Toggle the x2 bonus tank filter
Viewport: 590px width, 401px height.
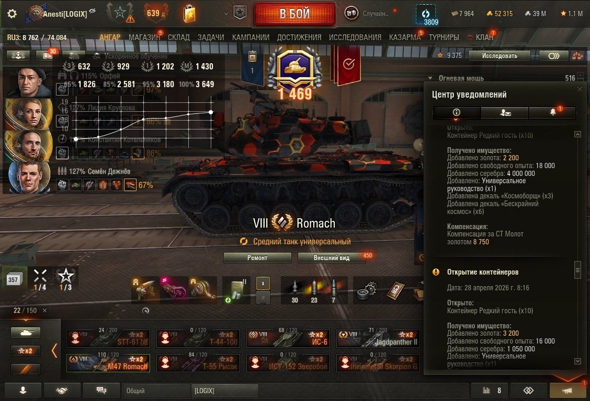[x=26, y=351]
